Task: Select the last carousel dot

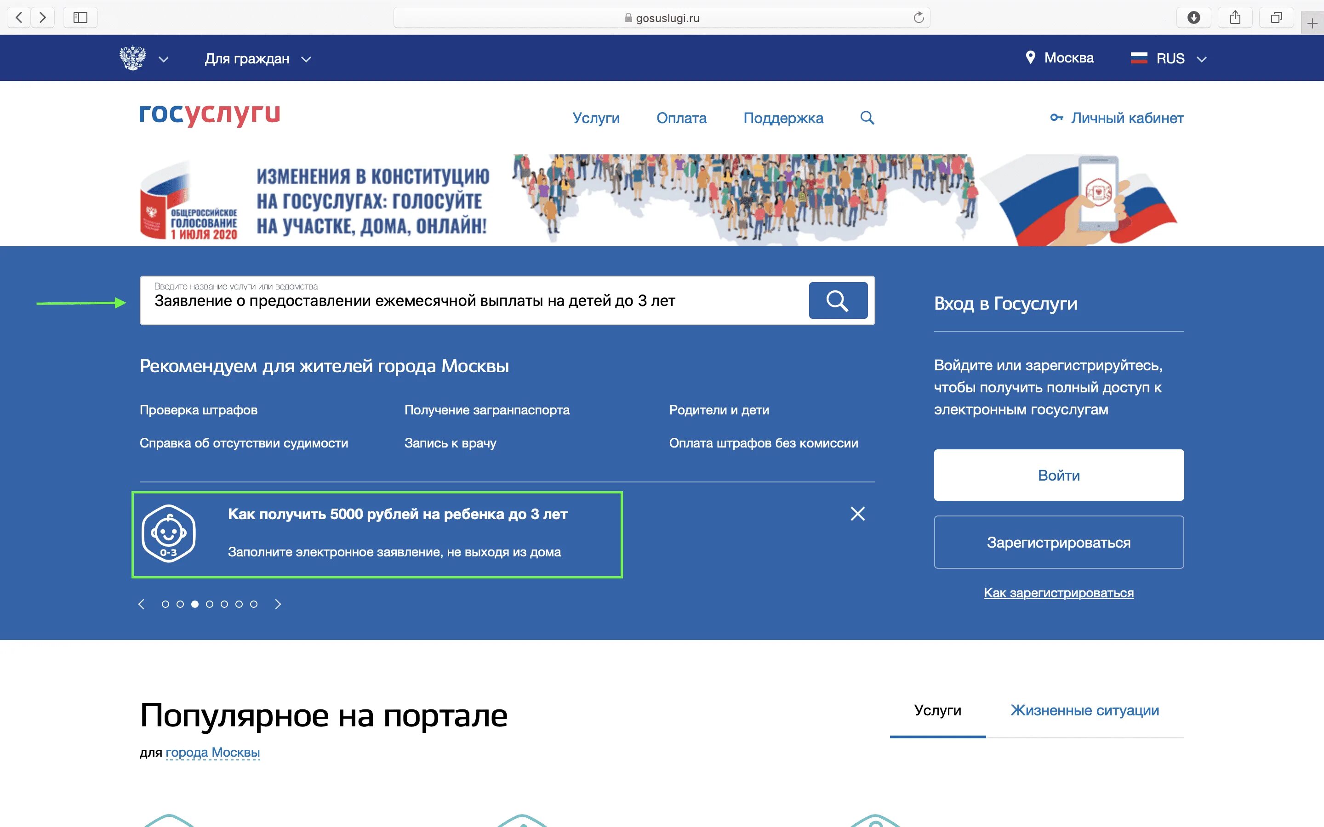Action: coord(254,604)
